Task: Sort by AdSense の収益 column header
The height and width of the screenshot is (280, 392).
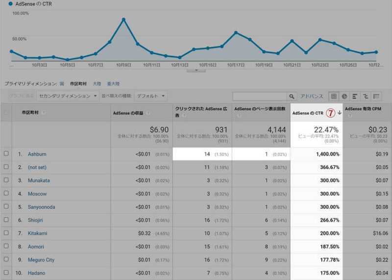Action: click(x=128, y=113)
